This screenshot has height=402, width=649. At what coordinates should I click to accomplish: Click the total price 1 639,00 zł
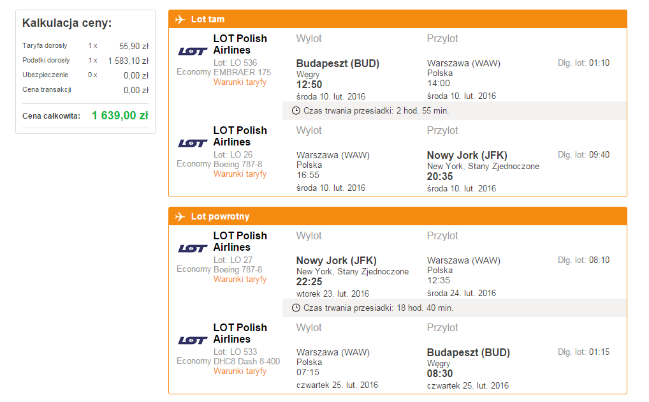click(120, 115)
